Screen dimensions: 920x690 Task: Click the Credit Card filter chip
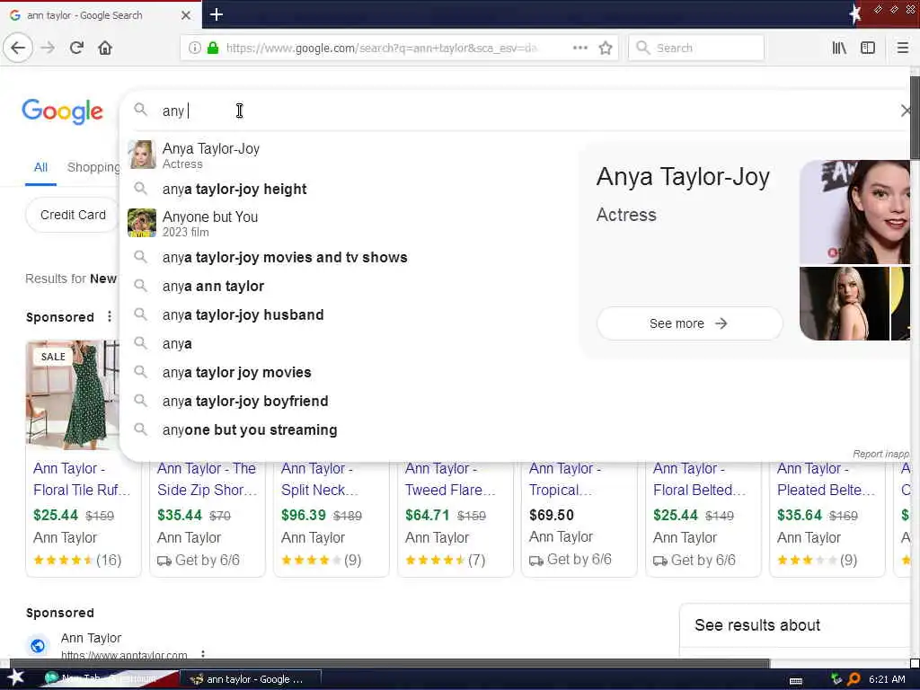(73, 215)
